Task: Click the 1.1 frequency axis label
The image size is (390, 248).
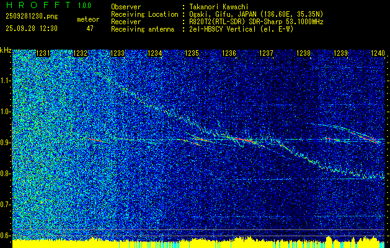Action: [5, 81]
